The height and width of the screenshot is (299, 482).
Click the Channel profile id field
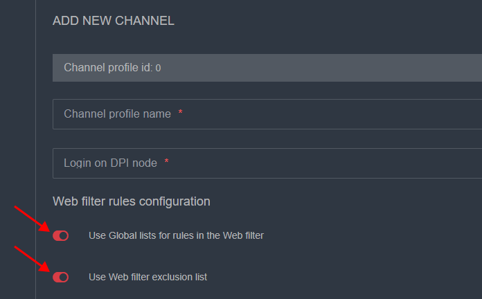coord(277,68)
